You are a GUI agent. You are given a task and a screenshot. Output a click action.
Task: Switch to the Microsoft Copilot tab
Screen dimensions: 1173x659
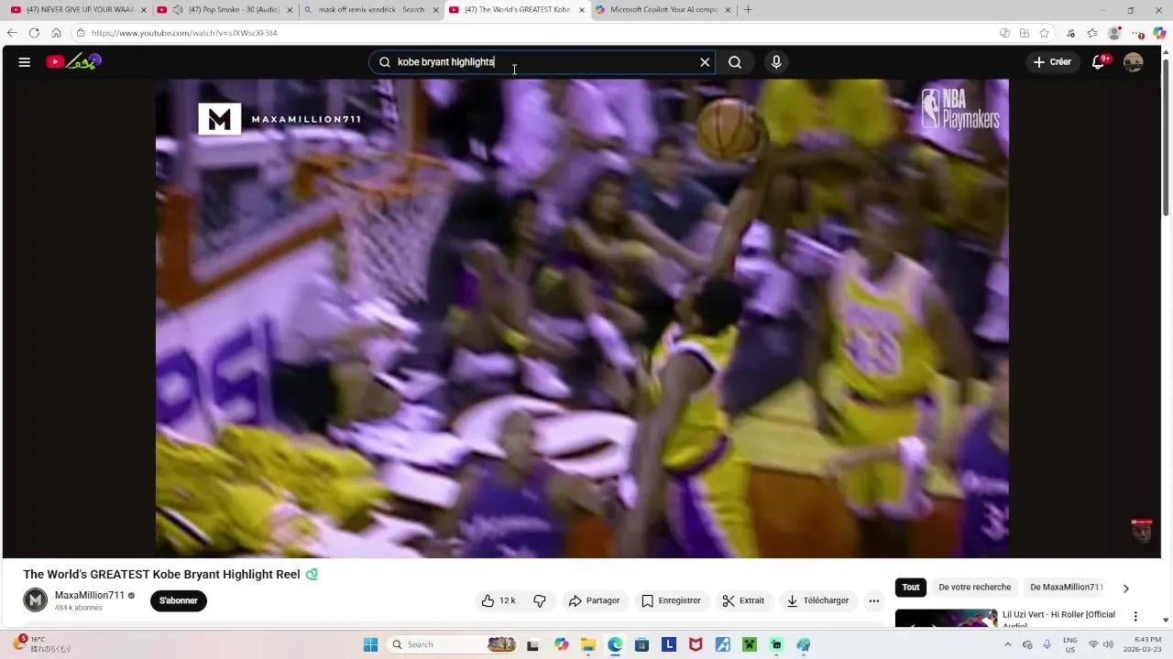tap(664, 9)
